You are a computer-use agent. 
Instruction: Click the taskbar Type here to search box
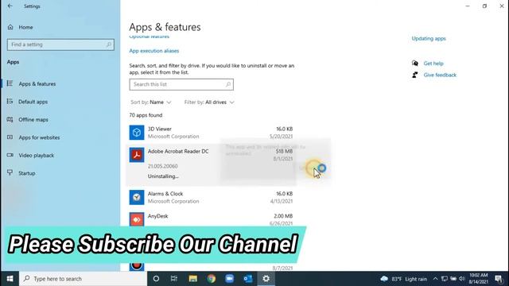83,279
